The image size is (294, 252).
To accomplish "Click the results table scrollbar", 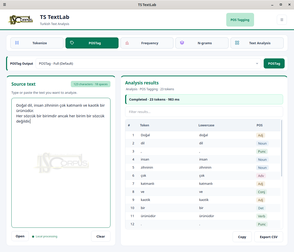I will click(x=281, y=148).
